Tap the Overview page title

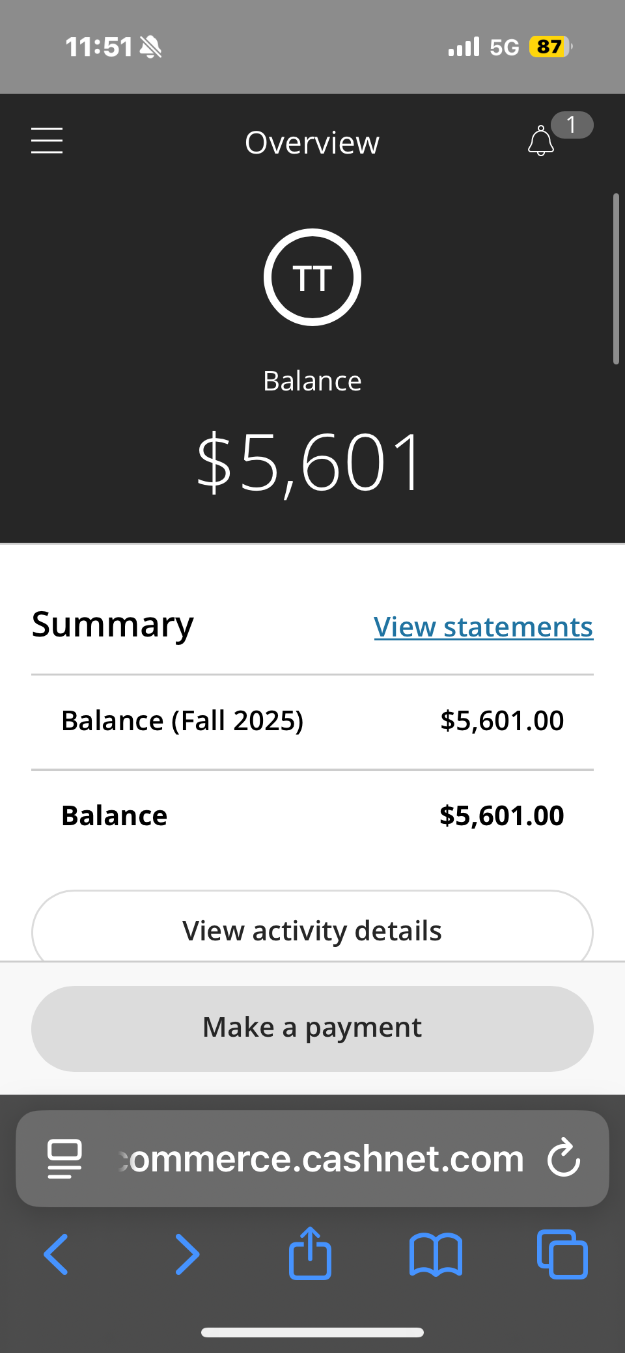coord(312,143)
